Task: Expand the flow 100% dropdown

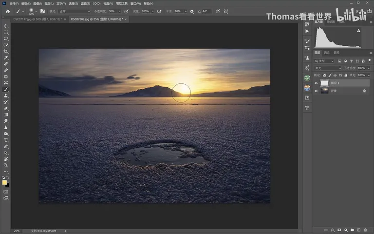Action: click(152, 12)
